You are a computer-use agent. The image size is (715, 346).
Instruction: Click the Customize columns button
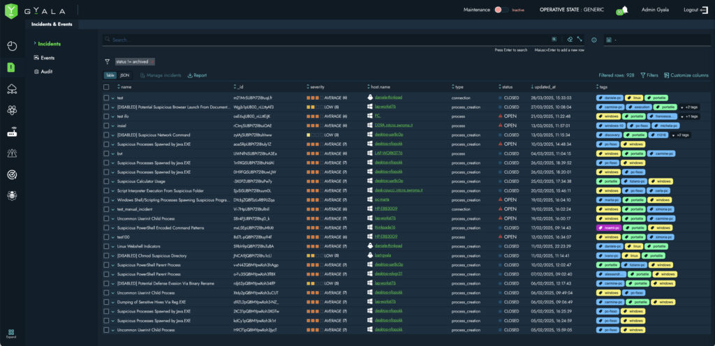pos(686,75)
